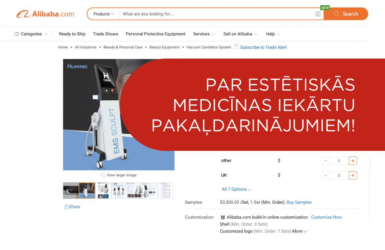385x250 pixels.
Task: Open the Categories menu
Action: 31,34
